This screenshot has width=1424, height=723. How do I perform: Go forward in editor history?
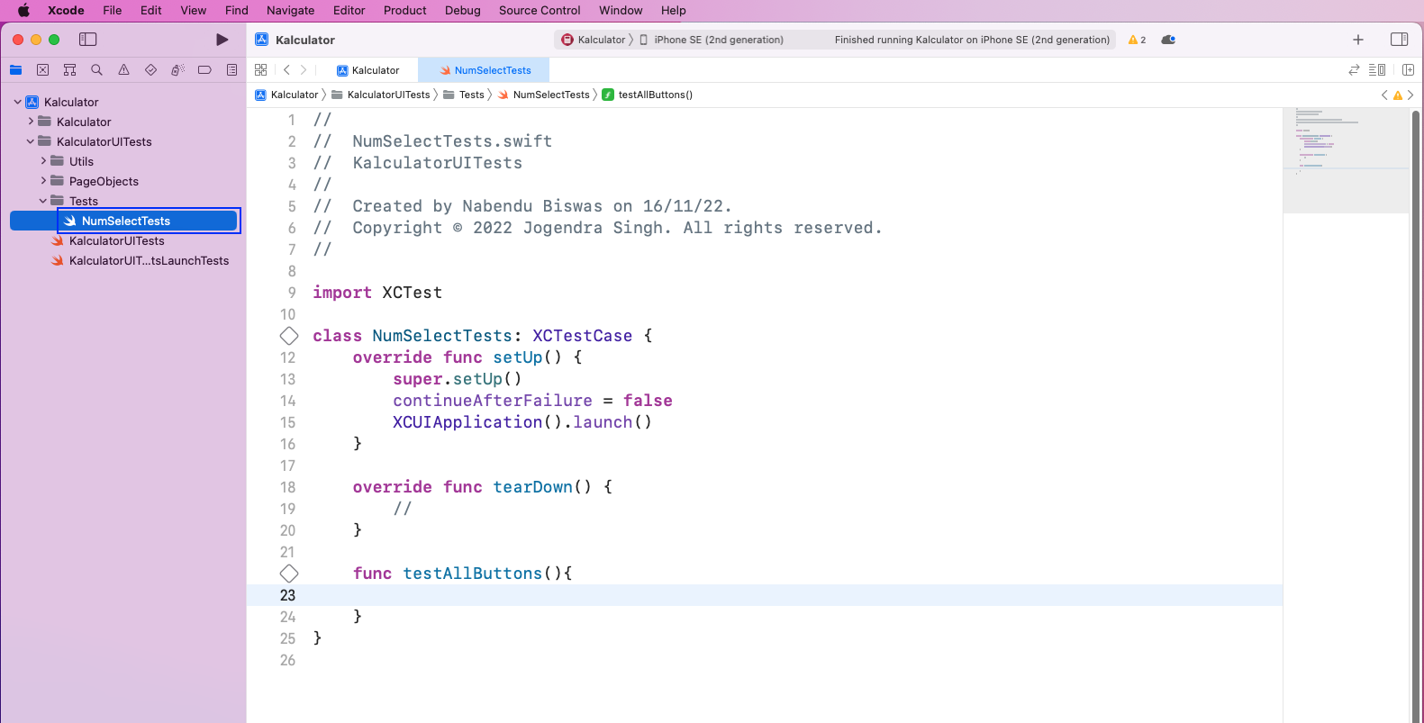coord(304,69)
